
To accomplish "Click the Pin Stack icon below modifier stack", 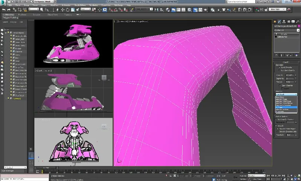I will (277, 55).
